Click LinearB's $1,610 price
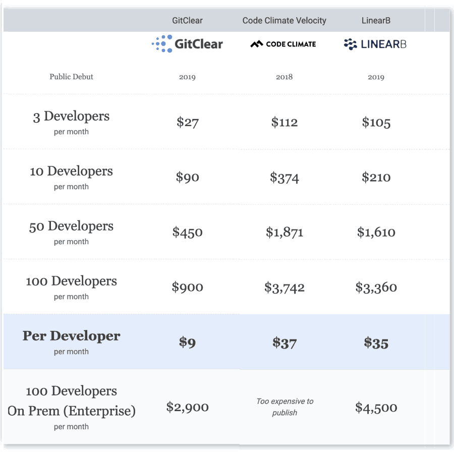The image size is (454, 454). pos(376,232)
